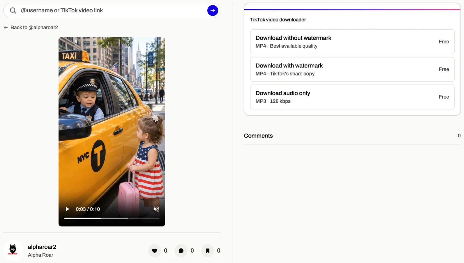
Task: Click the heart likes icon
Action: click(x=154, y=251)
